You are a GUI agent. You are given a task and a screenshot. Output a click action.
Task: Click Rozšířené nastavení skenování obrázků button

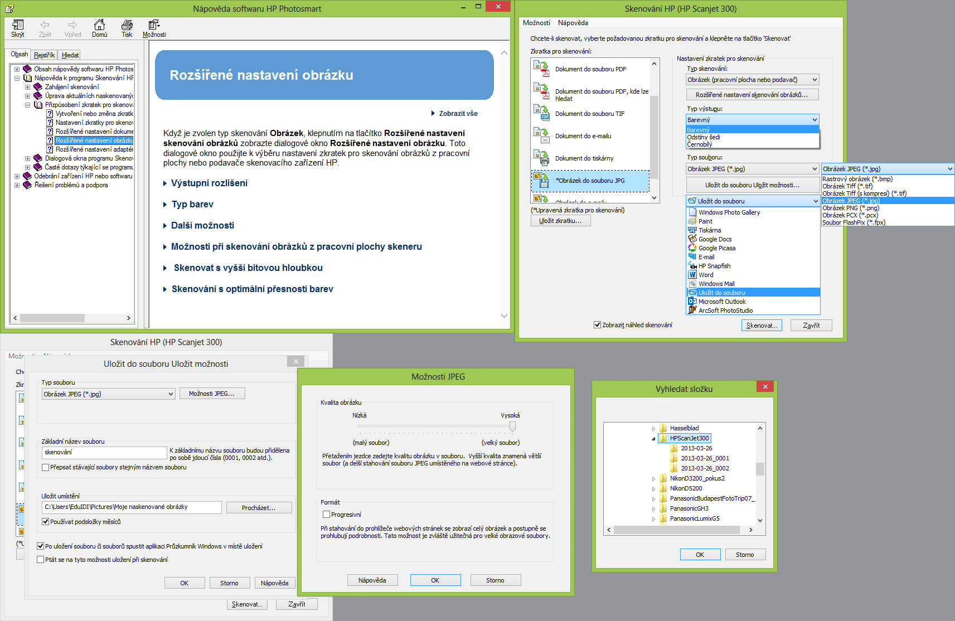coord(752,95)
